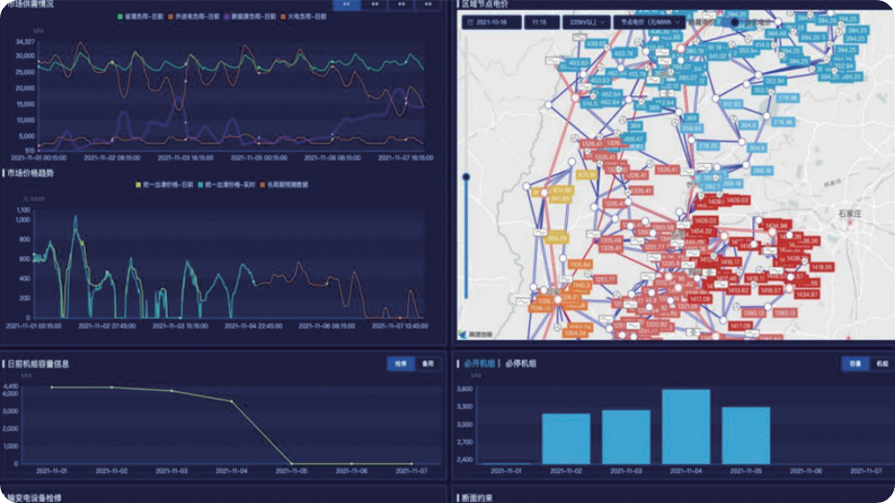Switch to the 备用 tab
The image size is (895, 503).
[x=427, y=364]
